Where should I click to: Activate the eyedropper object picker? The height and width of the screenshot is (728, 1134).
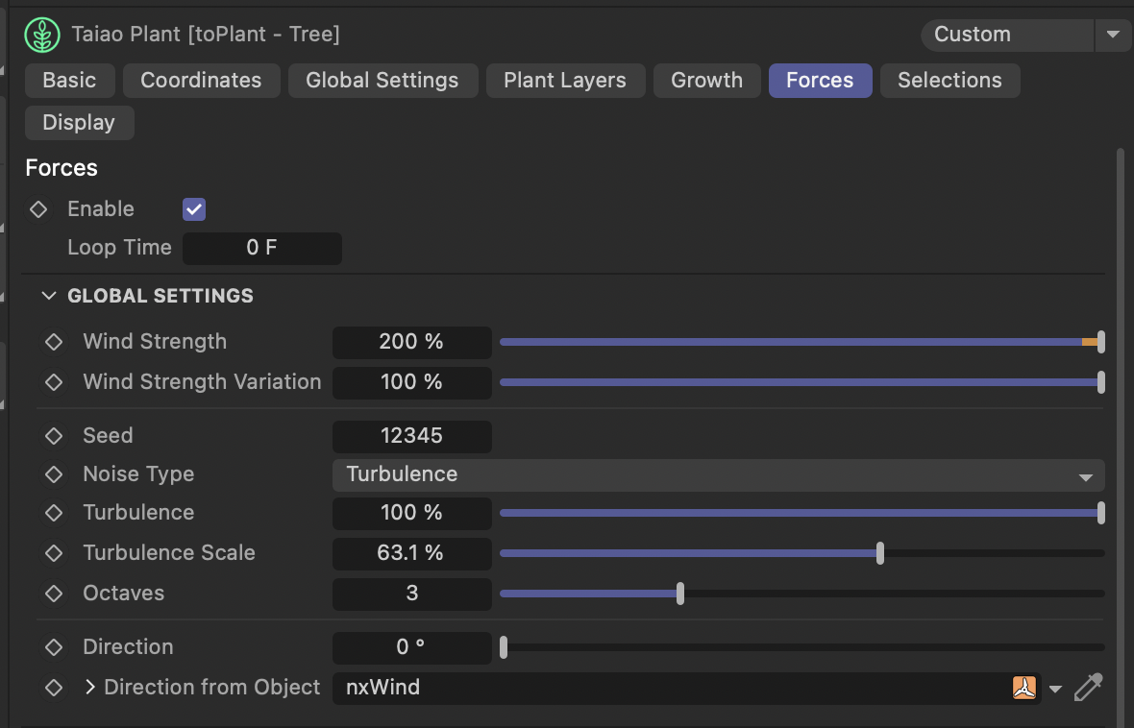(x=1088, y=688)
